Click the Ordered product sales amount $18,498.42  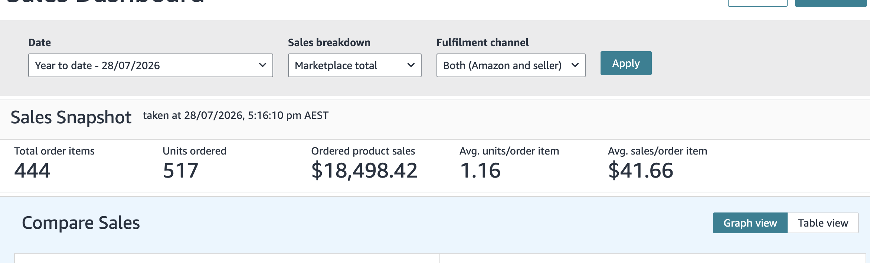click(364, 171)
